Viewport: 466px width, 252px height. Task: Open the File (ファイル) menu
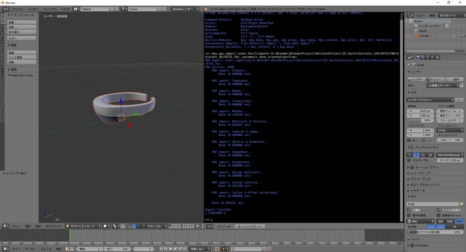(17, 9)
